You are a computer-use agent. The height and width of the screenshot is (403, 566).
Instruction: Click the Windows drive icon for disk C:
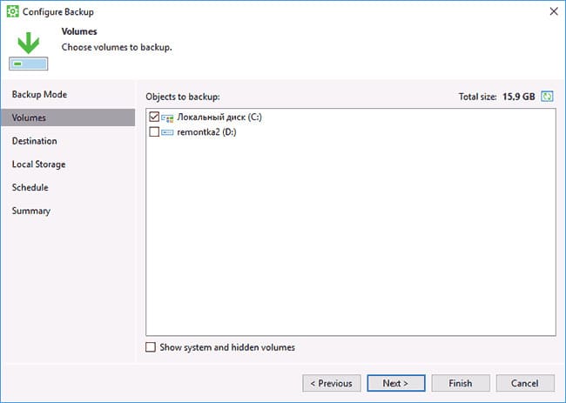pyautogui.click(x=167, y=118)
